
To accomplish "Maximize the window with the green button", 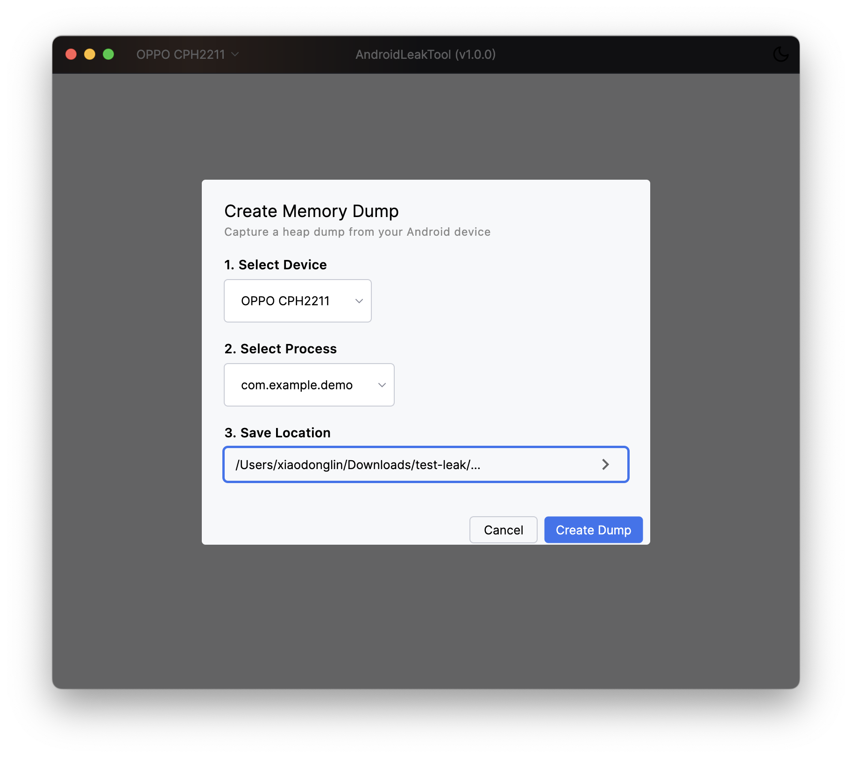I will point(108,54).
